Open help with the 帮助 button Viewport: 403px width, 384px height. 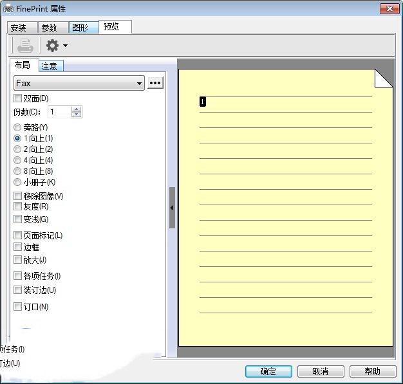click(373, 371)
